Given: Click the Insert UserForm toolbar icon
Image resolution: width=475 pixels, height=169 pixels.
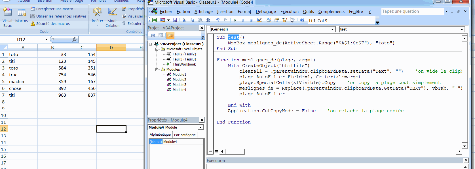Looking at the screenshot, I should click(162, 20).
